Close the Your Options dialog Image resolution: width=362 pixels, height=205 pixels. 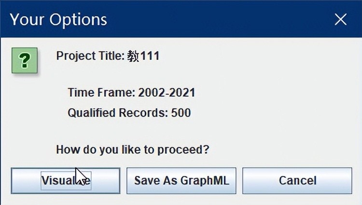coord(341,19)
